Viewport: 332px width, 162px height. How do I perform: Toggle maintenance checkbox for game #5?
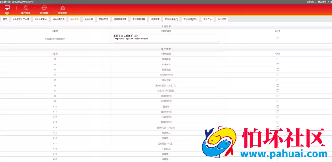278,80
